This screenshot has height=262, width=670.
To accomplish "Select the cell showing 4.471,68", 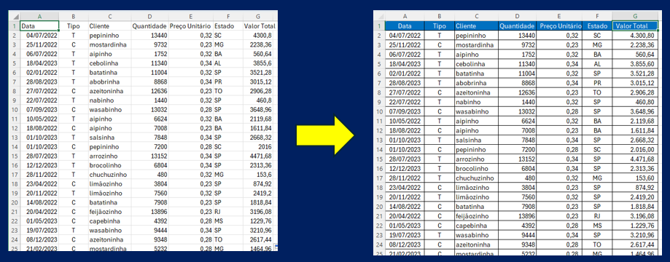I will click(x=636, y=159).
